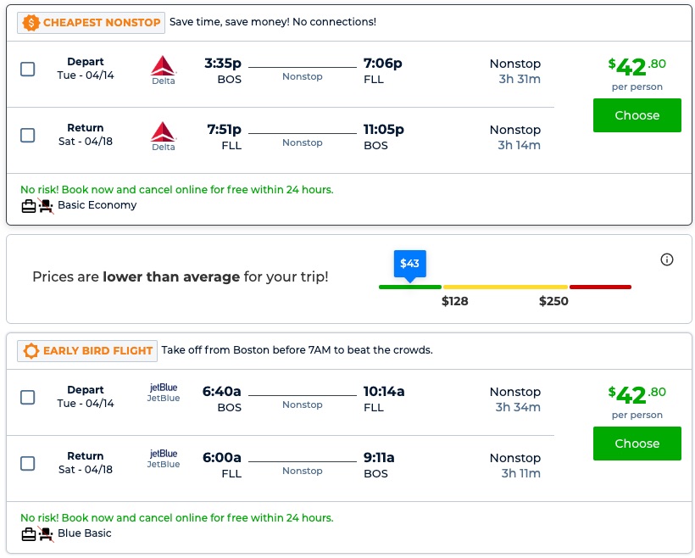Select the JetBlue 6:00a return checkbox
The height and width of the screenshot is (558, 695).
28,463
